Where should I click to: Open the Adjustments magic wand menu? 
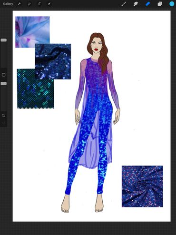29,4
